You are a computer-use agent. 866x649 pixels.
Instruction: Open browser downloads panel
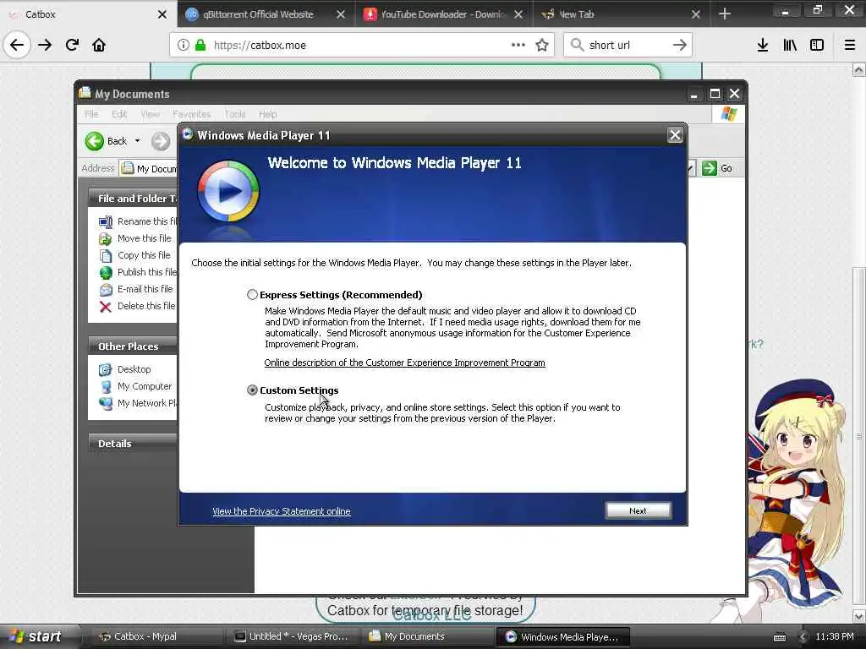763,46
